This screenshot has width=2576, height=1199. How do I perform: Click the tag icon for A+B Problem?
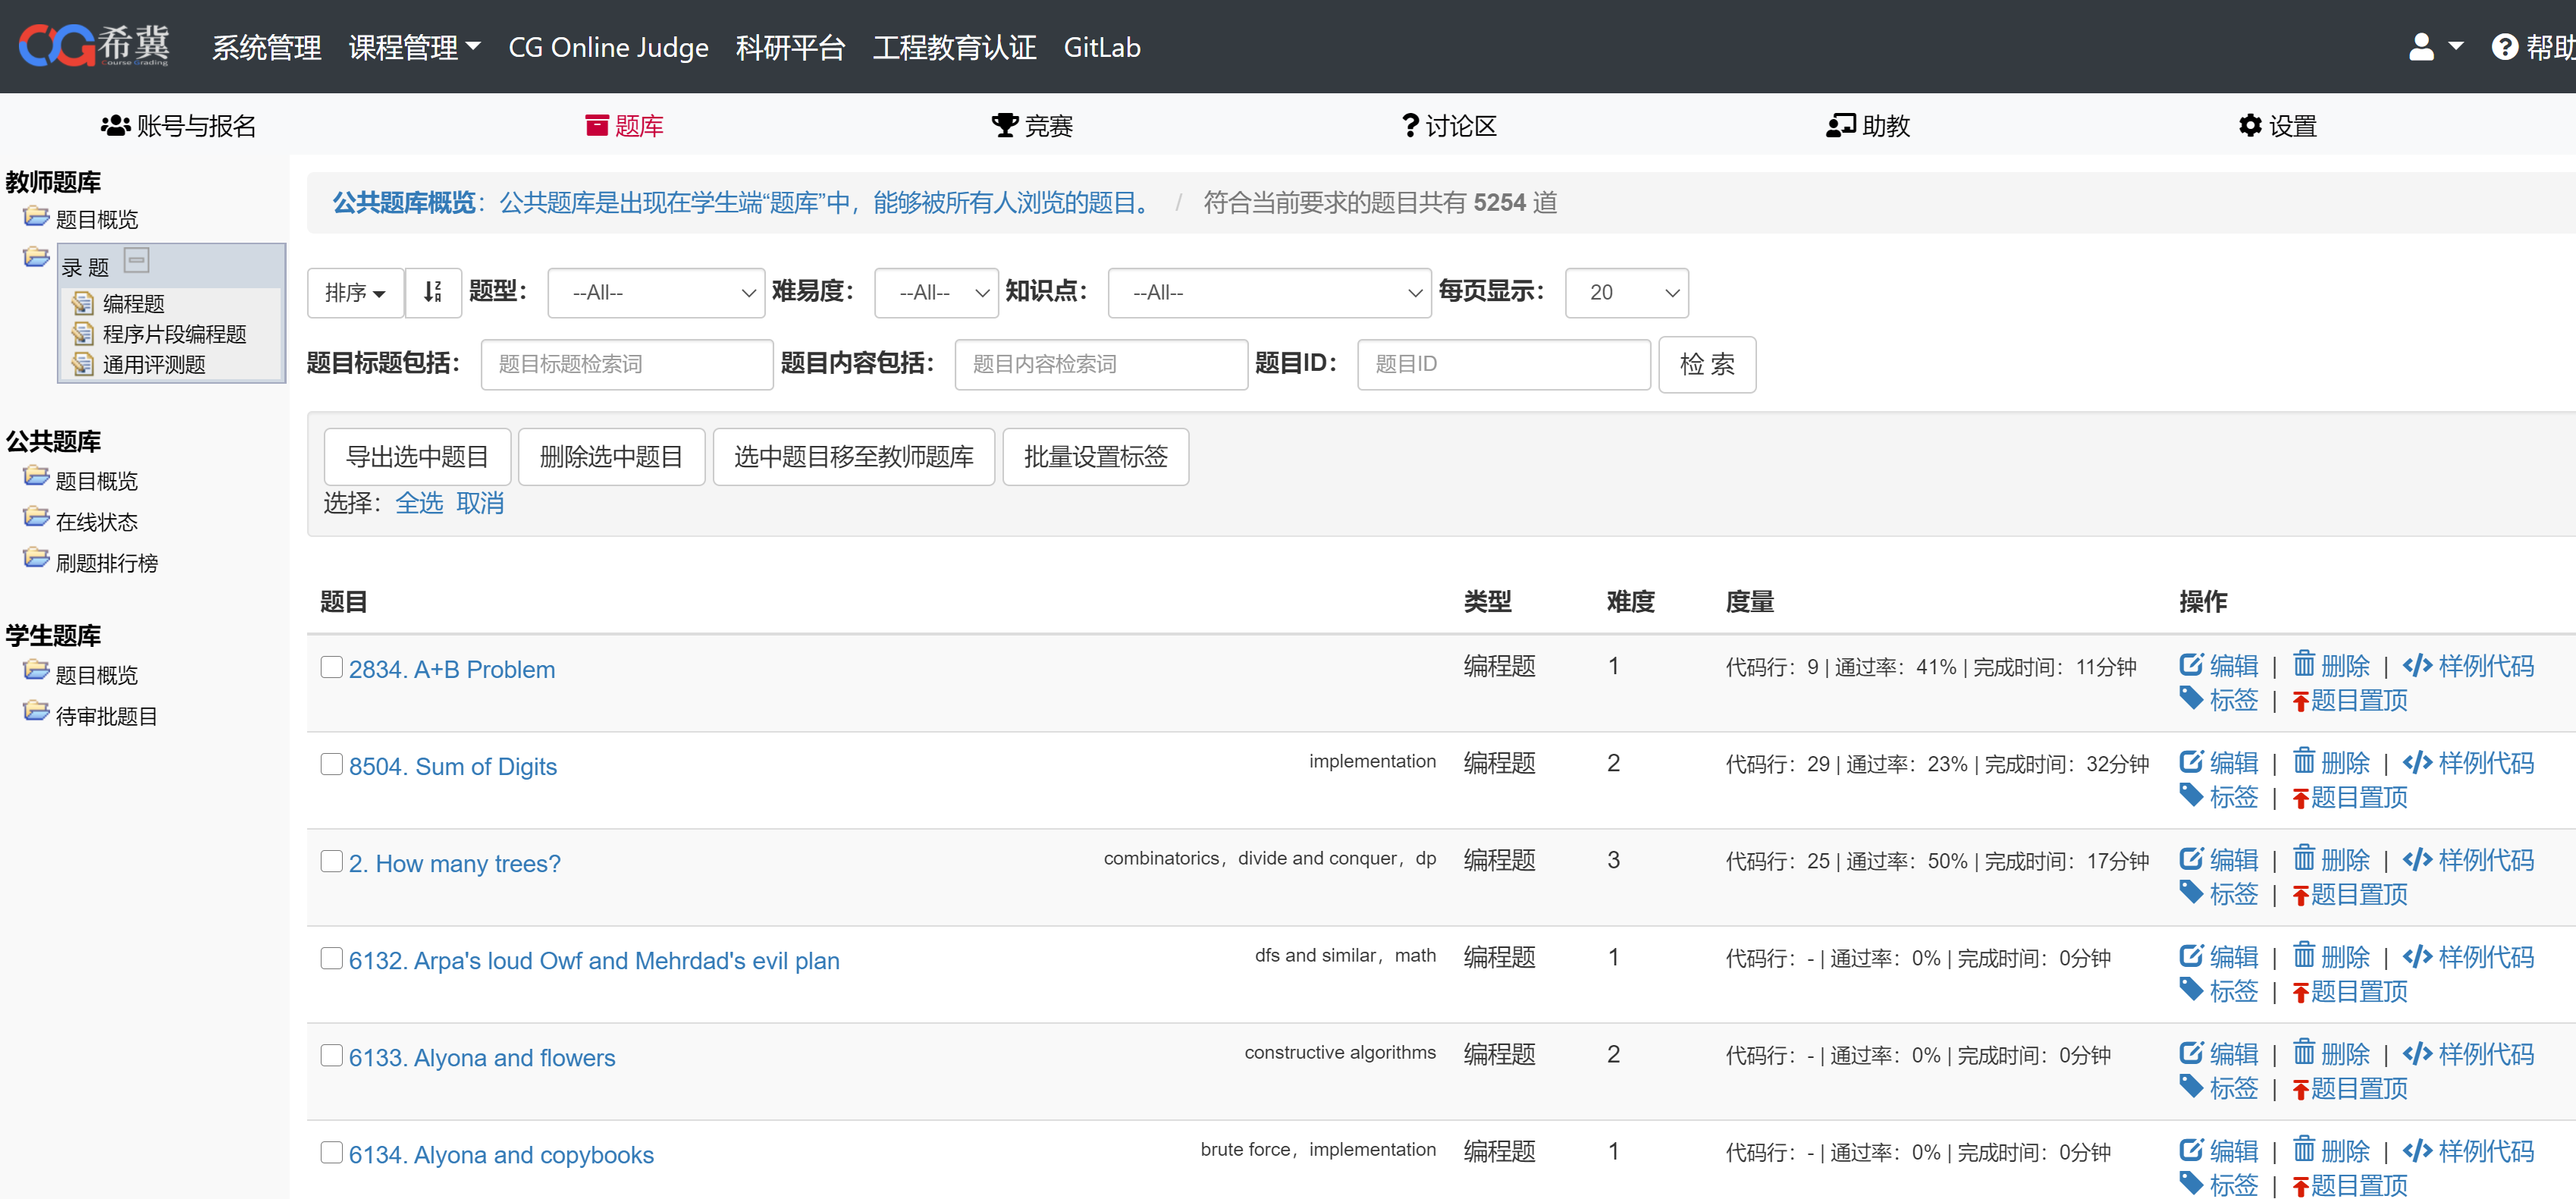(x=2191, y=698)
